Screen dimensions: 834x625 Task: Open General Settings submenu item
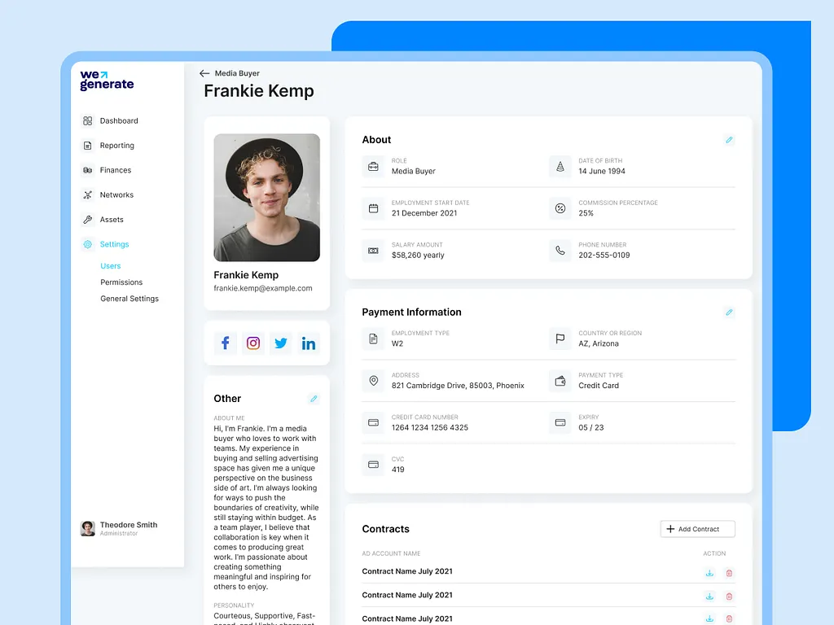tap(129, 299)
